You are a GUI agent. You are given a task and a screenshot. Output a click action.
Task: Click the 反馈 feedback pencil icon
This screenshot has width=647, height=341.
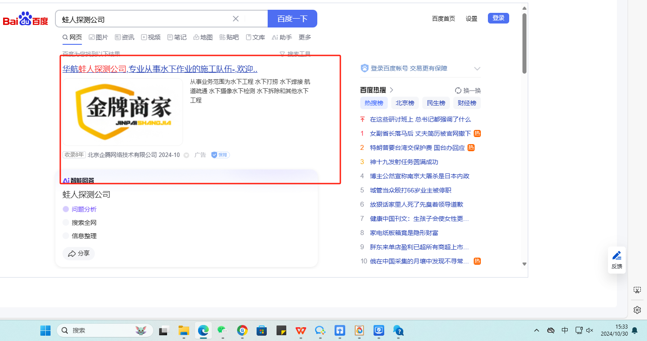616,256
